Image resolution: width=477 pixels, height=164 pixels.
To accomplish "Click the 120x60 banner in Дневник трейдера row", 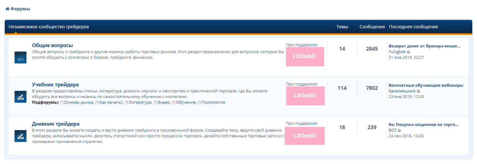I will click(305, 136).
